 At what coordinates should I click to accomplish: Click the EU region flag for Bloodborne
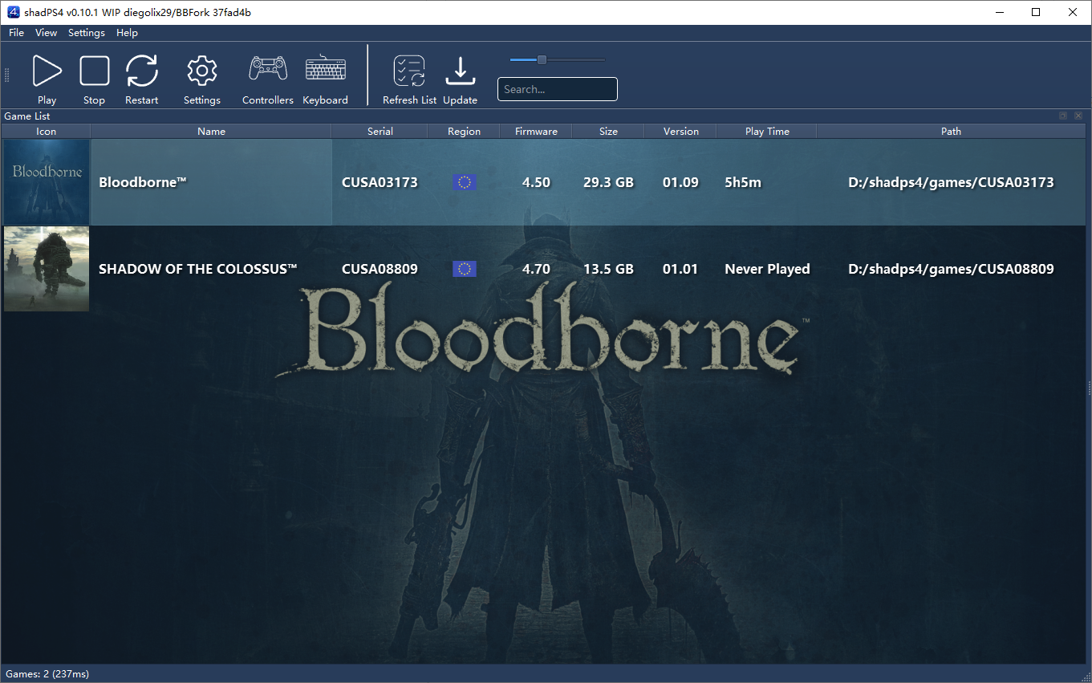click(x=464, y=182)
